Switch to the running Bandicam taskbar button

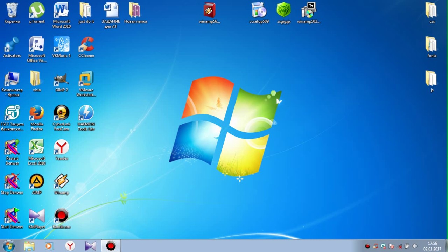coord(111,246)
